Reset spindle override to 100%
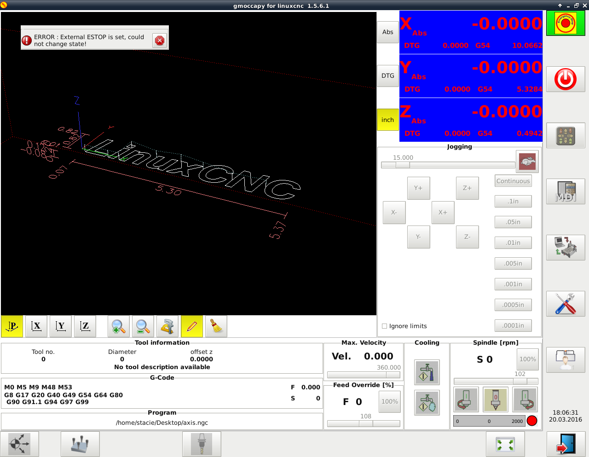Screen dimensions: 589x457 528,359
